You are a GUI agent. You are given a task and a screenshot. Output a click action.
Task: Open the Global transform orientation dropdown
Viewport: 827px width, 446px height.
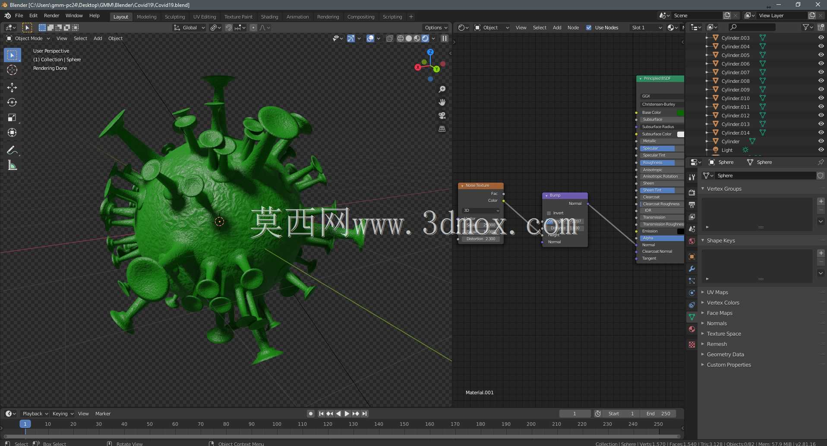tap(189, 28)
